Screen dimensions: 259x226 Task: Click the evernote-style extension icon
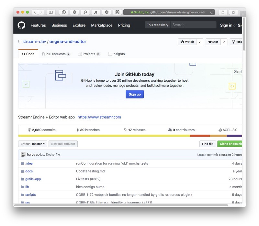click(x=96, y=12)
